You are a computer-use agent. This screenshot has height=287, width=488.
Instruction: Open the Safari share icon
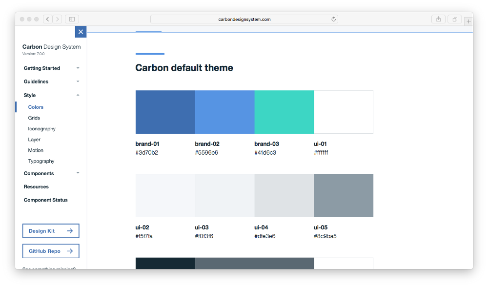click(x=438, y=19)
